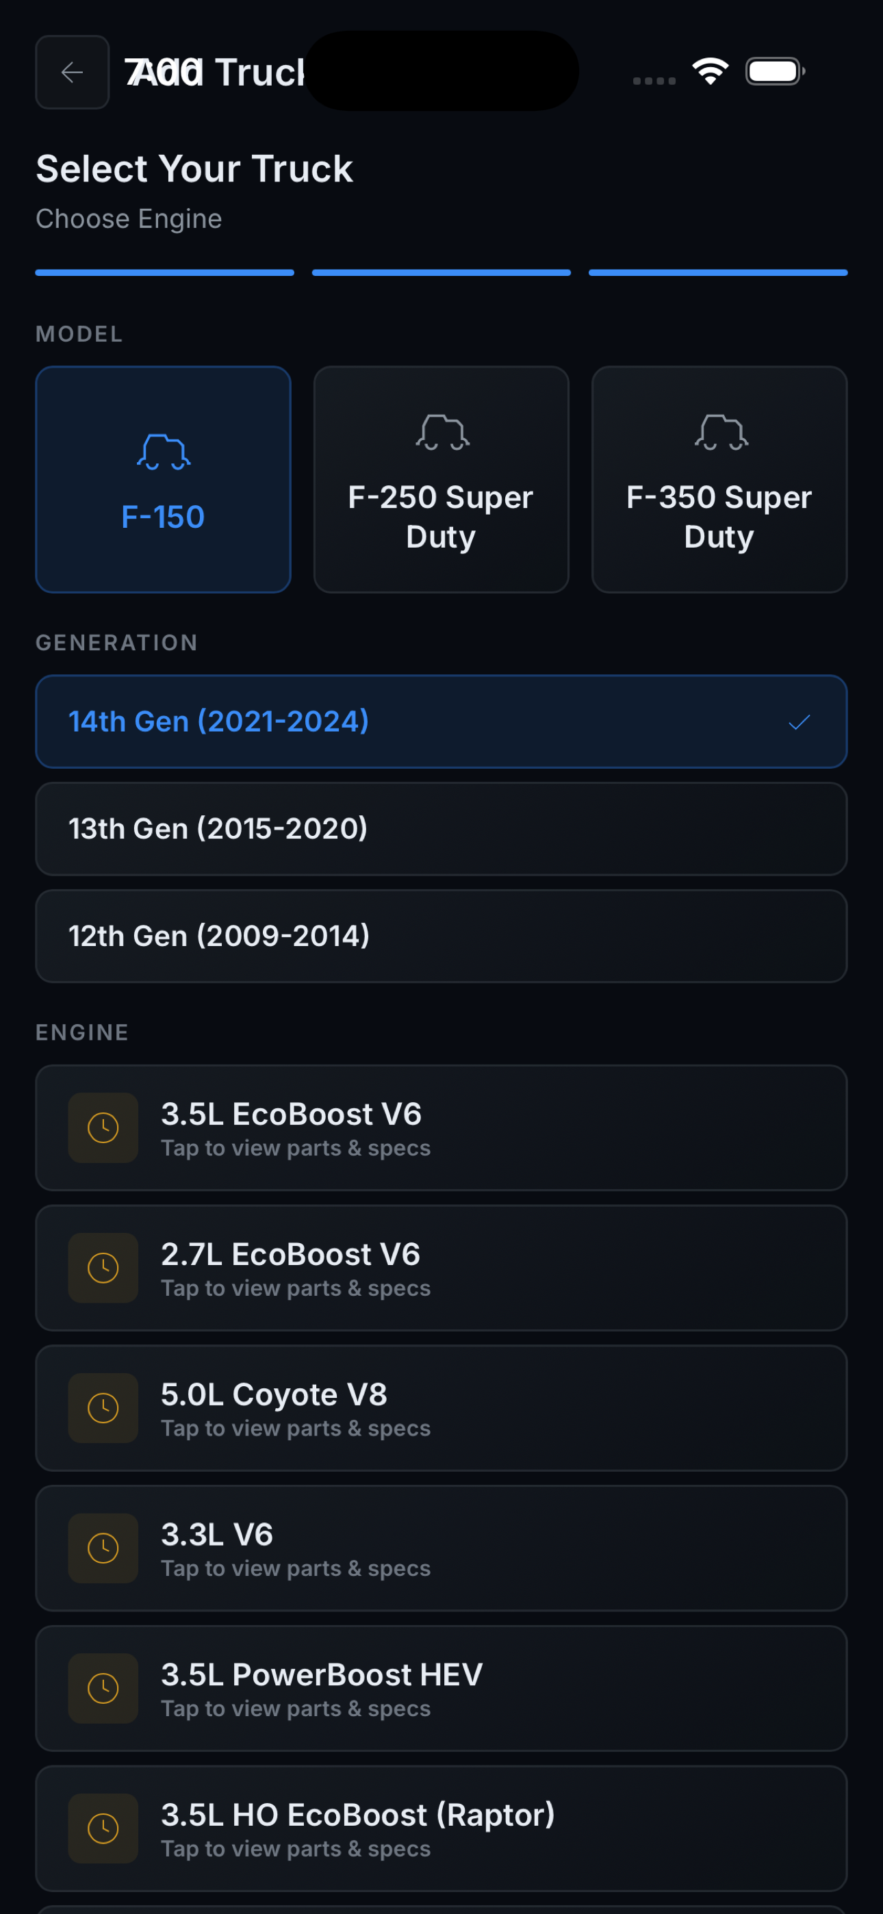
Task: Tap clock icon beside 3.5L PowerBoost HEV
Action: [x=103, y=1688]
